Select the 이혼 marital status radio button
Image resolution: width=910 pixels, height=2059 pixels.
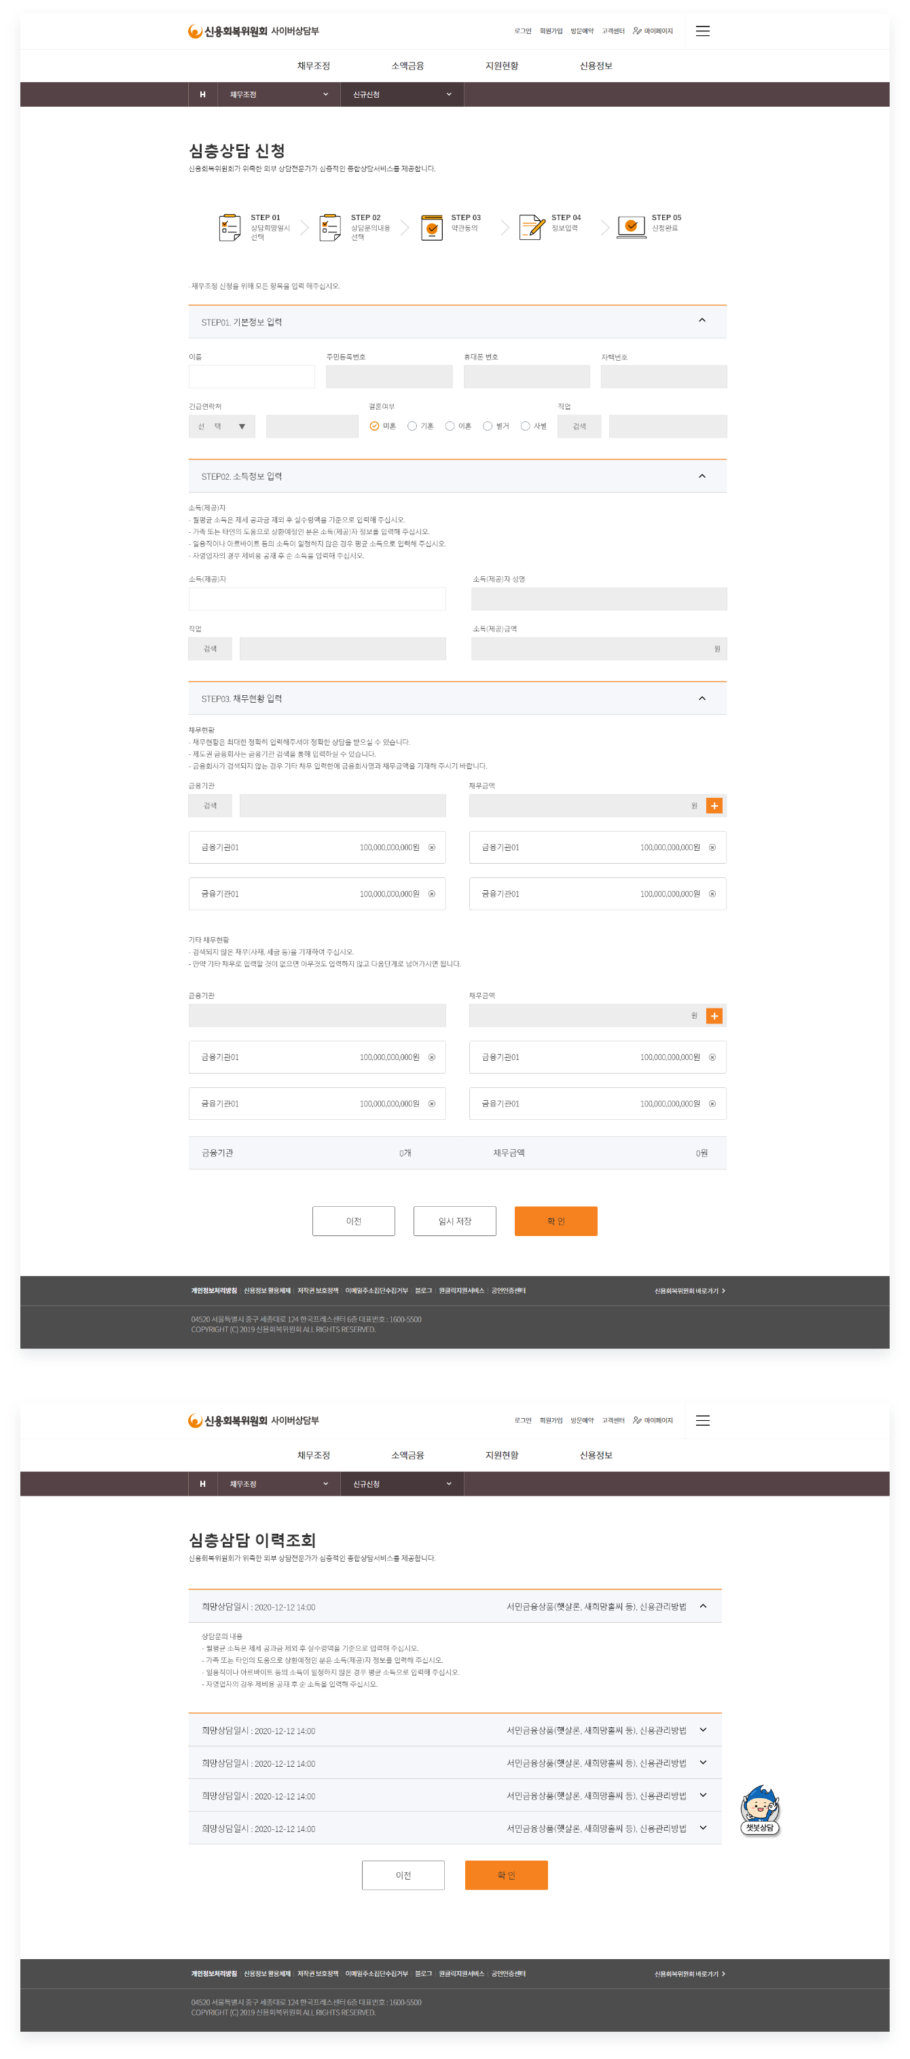(x=450, y=426)
